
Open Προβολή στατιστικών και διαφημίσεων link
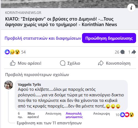(x=43, y=38)
